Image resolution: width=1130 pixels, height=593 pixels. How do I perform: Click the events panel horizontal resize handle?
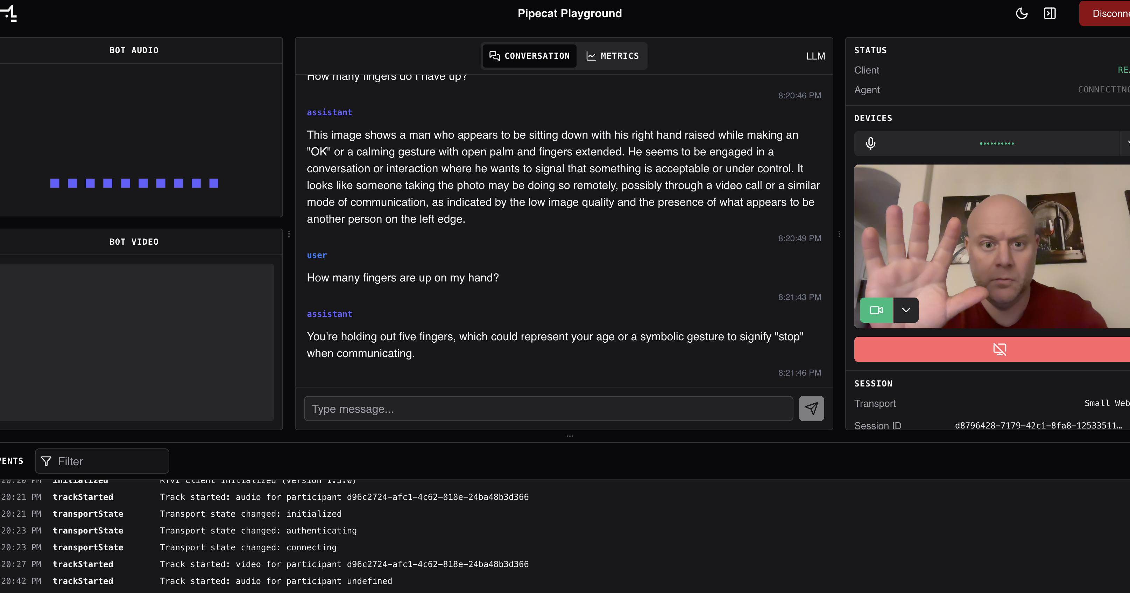(570, 436)
